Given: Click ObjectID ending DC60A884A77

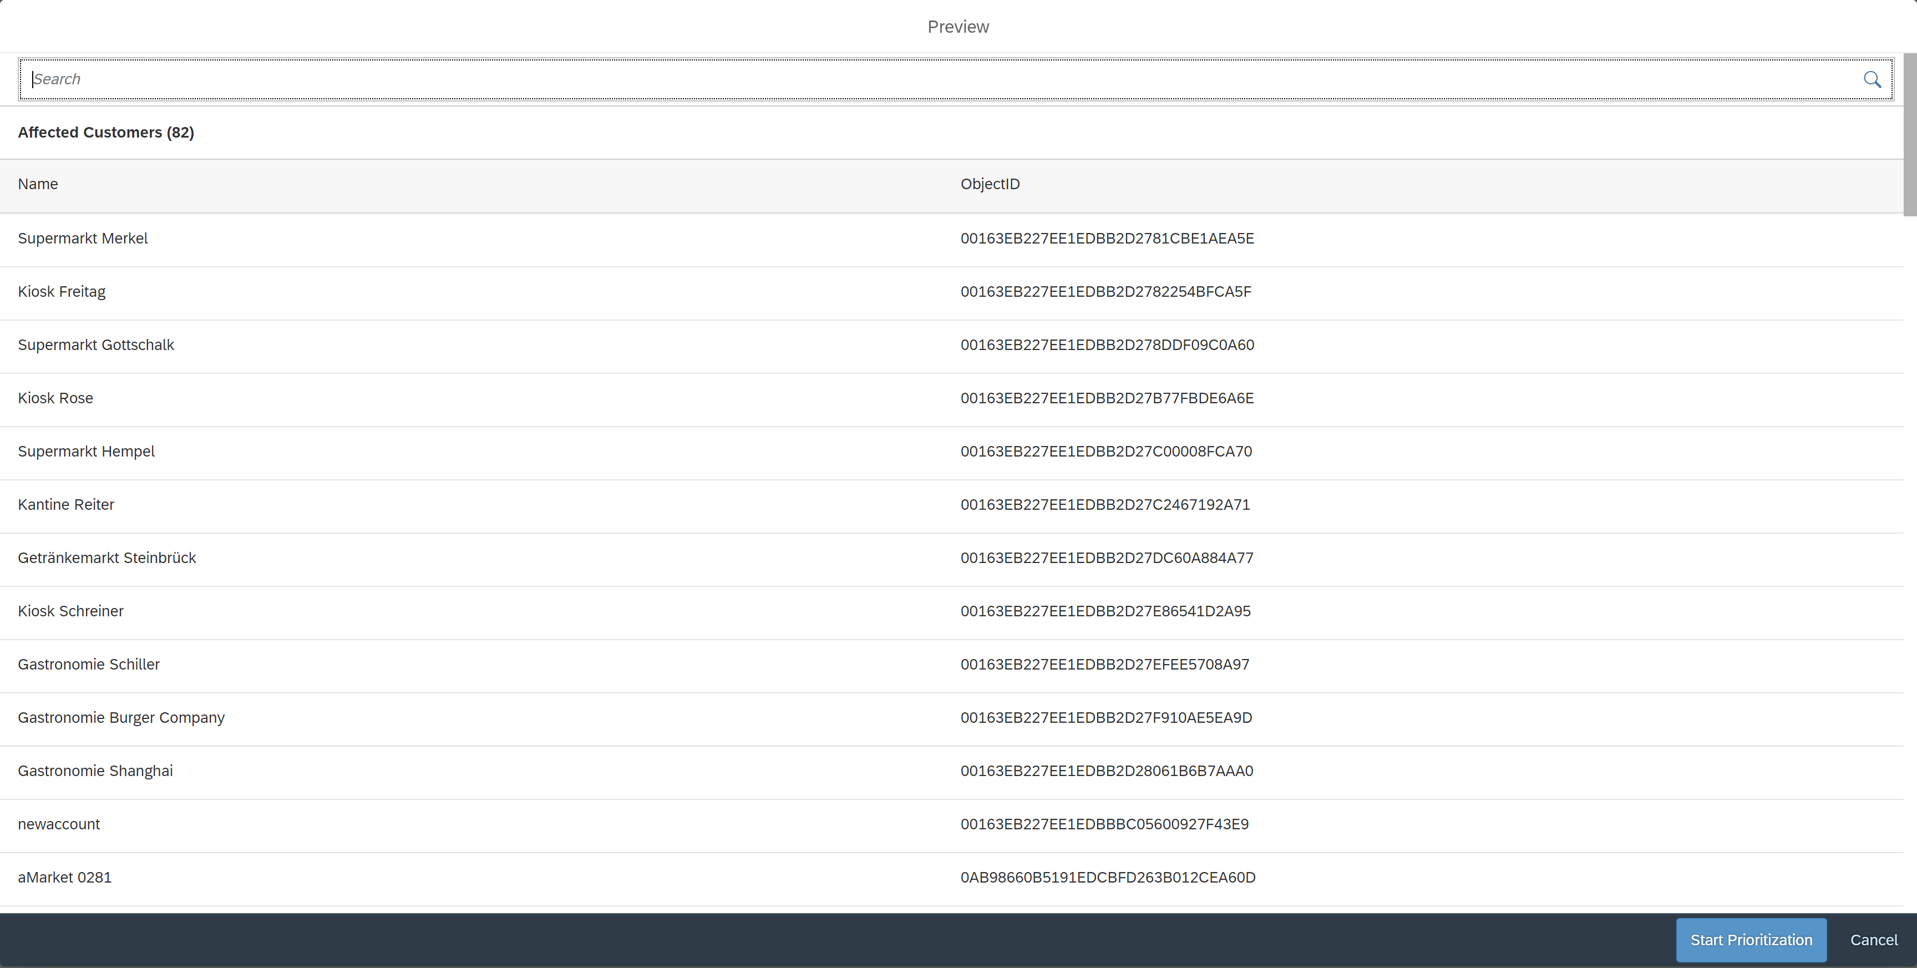Looking at the screenshot, I should click(x=1107, y=558).
